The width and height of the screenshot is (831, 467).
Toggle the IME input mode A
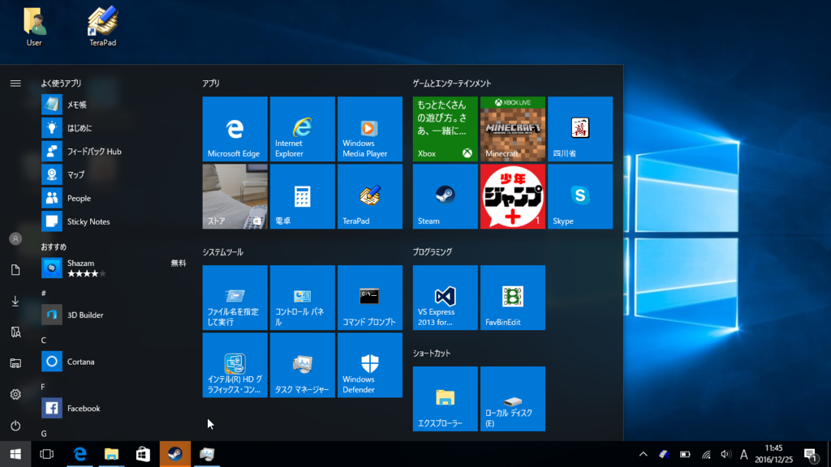pos(743,454)
